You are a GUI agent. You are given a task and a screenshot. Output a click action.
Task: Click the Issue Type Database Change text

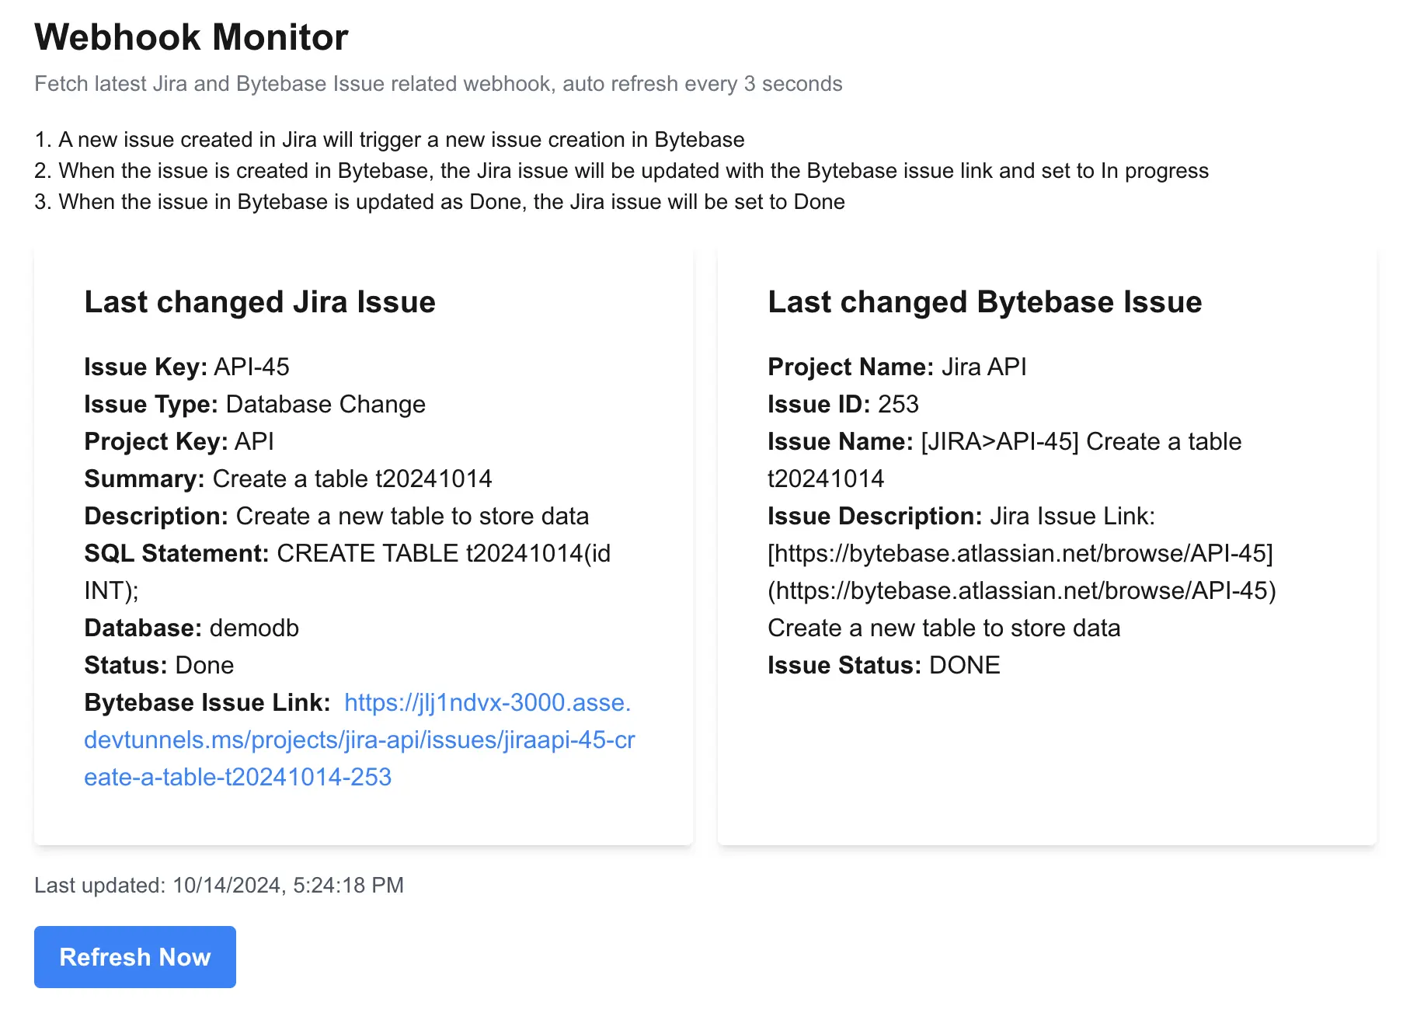[x=255, y=404]
